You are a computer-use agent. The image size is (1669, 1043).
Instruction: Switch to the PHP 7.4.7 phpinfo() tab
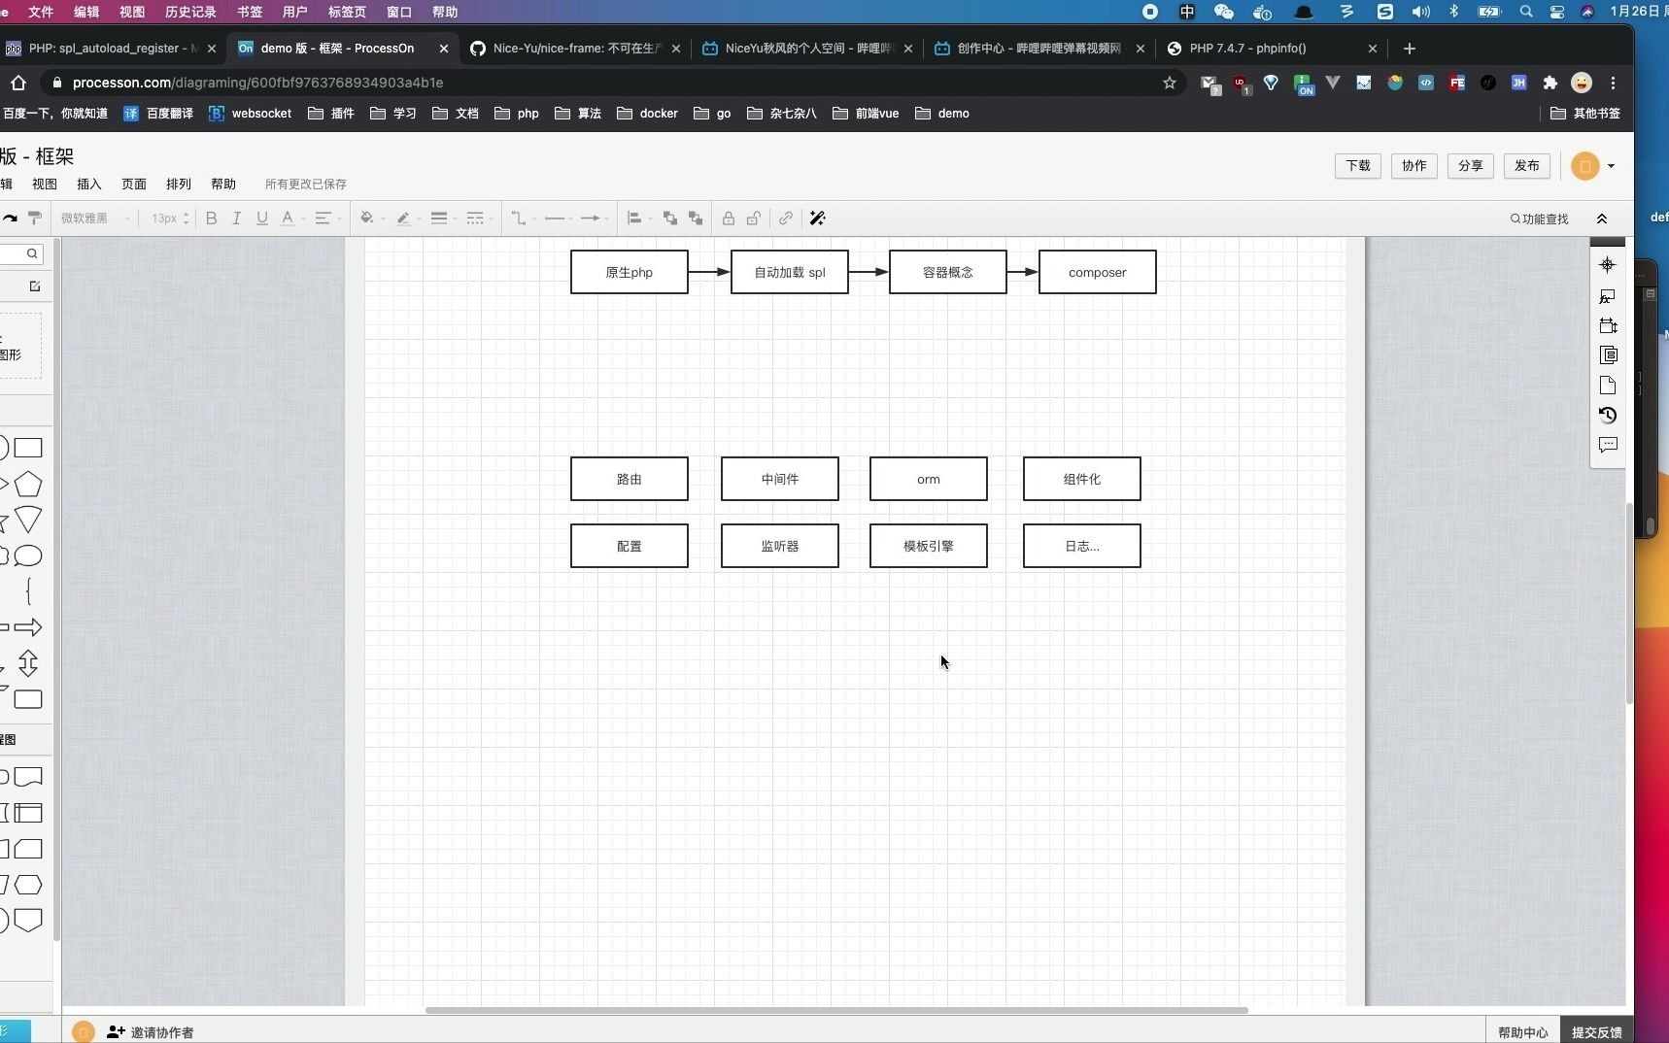point(1272,48)
